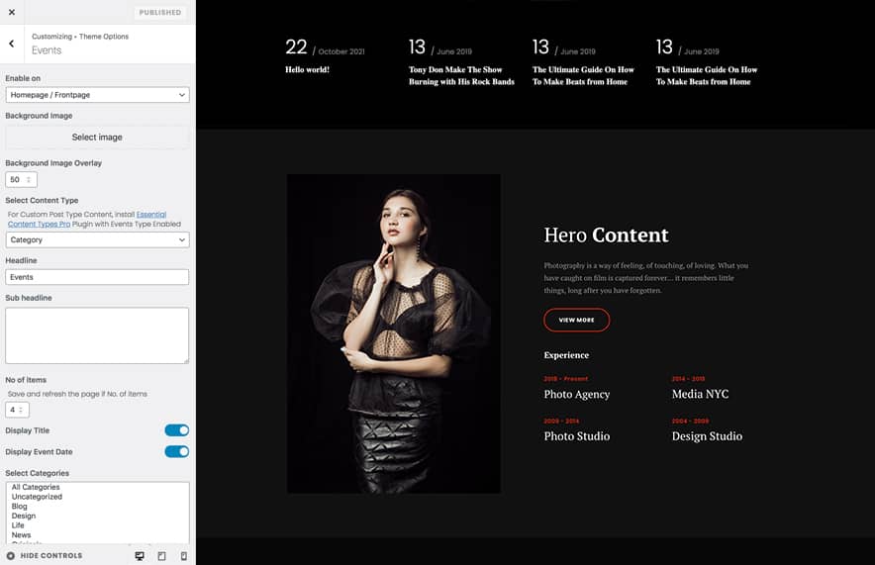
Task: Click the Design Studio experience entry
Action: pos(707,436)
